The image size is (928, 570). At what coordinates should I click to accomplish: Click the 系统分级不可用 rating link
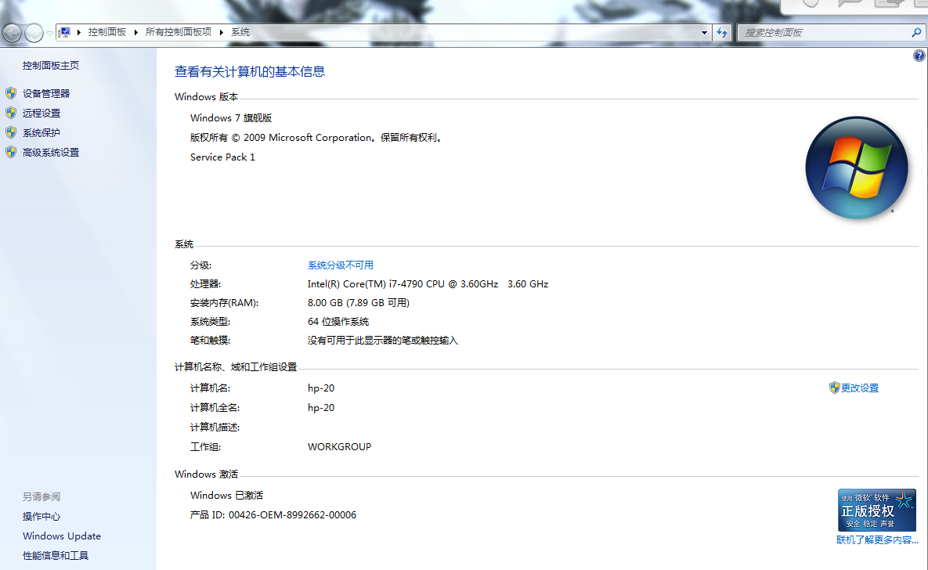[341, 265]
